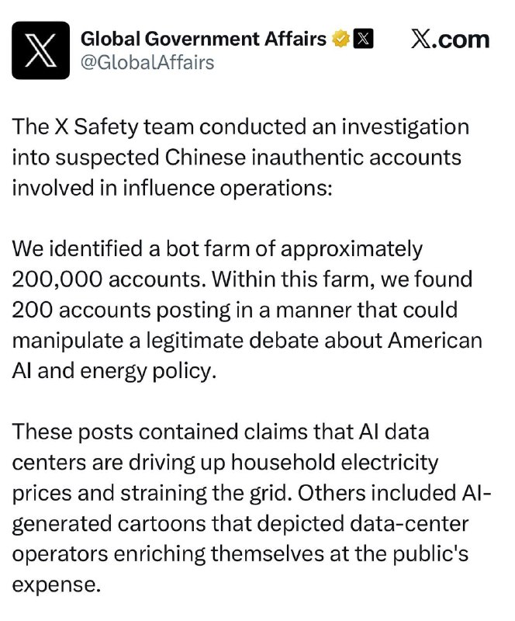The width and height of the screenshot is (515, 621).
Task: Click the stylized X in X.com watermark
Action: [x=420, y=40]
